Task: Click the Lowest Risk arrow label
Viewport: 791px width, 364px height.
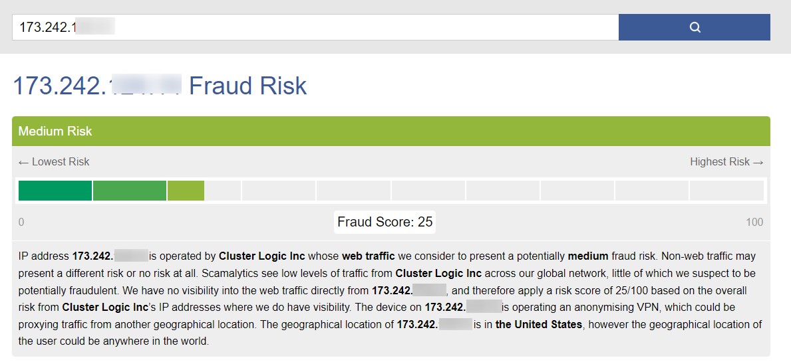Action: pos(54,161)
